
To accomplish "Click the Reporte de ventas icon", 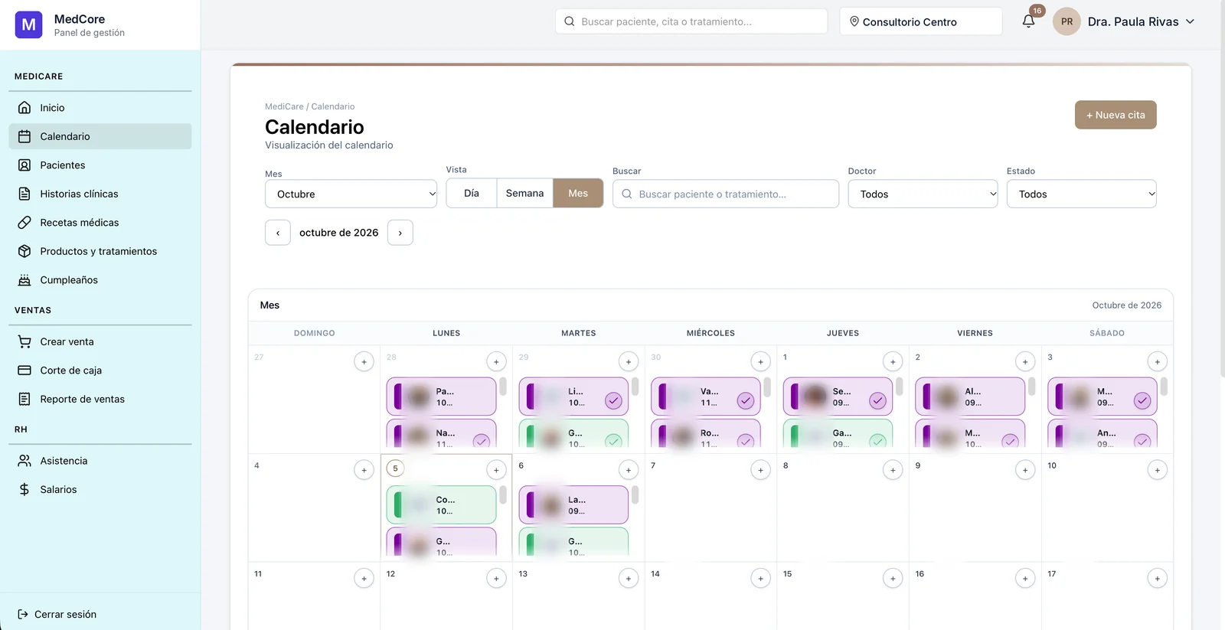I will click(24, 399).
